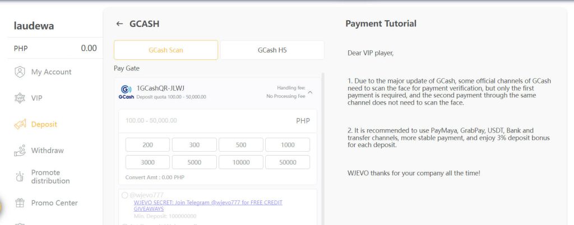
Task: Choose the 5000 amount button
Action: pos(195,162)
